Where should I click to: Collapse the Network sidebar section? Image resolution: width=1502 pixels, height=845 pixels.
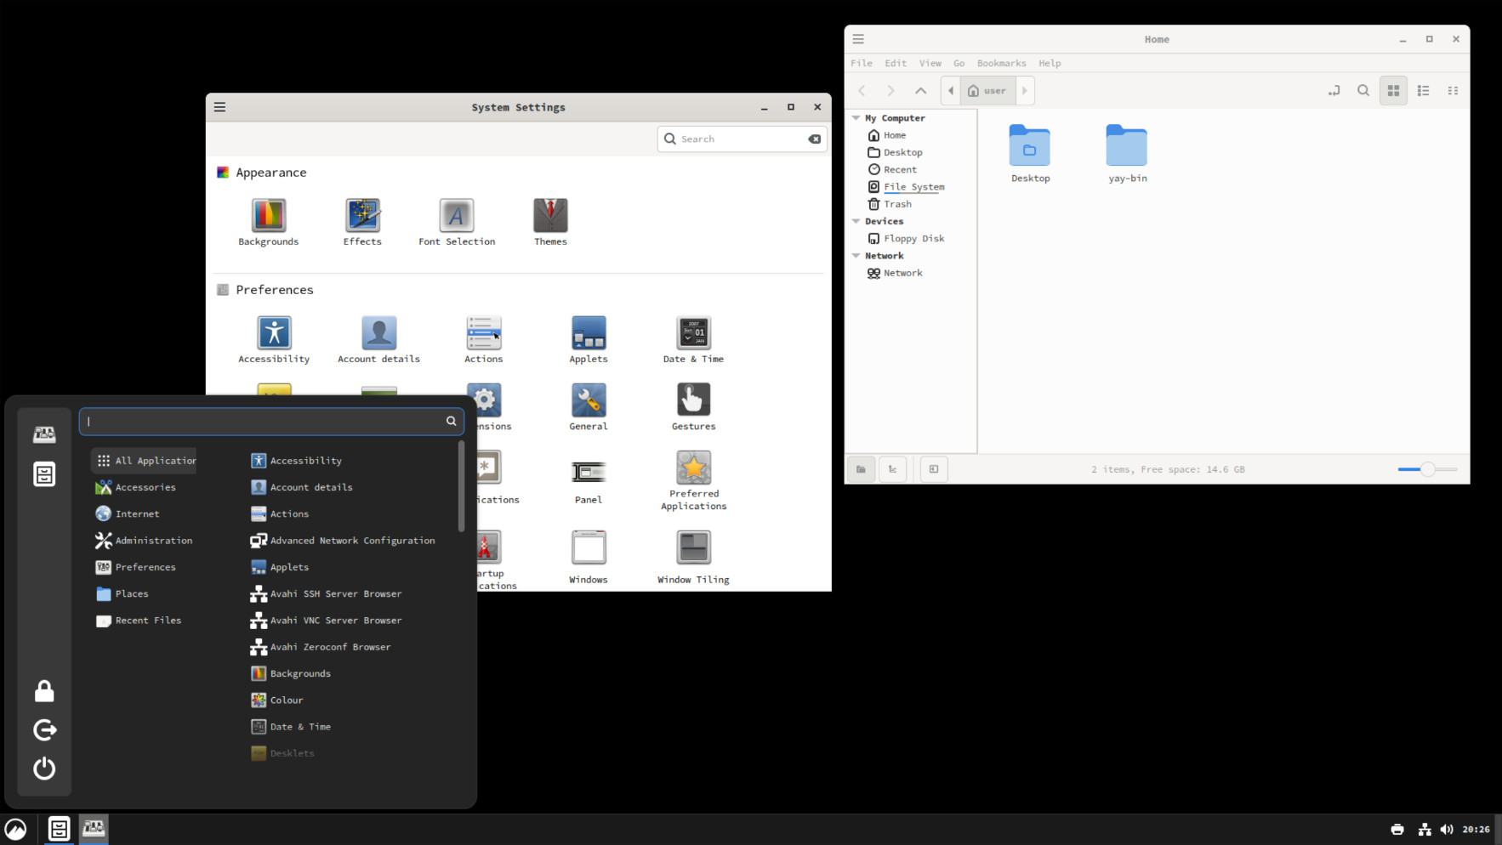coord(856,256)
